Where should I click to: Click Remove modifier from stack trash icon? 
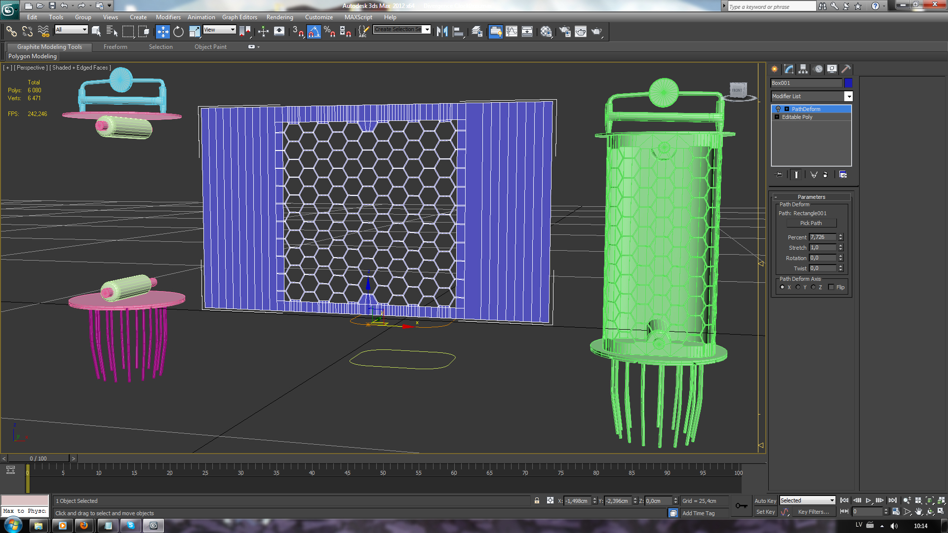[825, 175]
